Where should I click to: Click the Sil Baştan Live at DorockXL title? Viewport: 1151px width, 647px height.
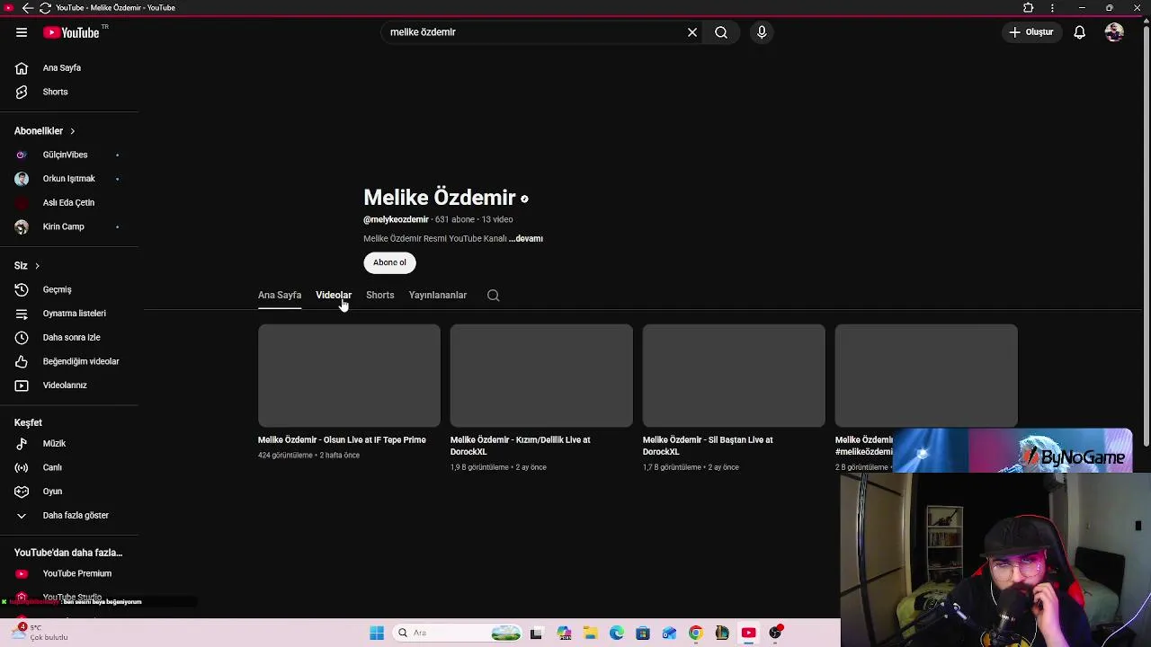tap(708, 446)
